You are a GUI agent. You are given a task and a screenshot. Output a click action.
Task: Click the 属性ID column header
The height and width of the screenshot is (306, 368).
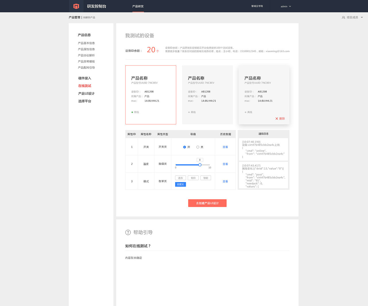pyautogui.click(x=132, y=134)
